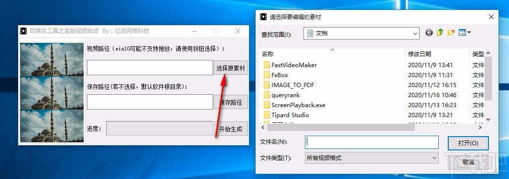Click folder icon beside IMAGE_TO_PDF
509x179 pixels.
[x=267, y=85]
